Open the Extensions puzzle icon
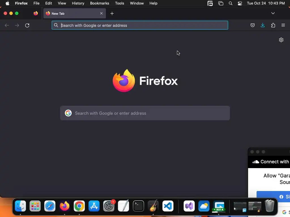290x217 pixels. tap(273, 25)
